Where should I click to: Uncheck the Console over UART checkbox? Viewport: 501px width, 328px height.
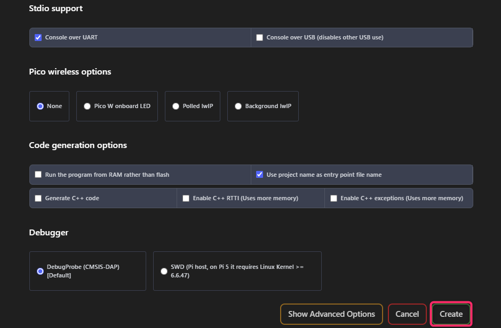pos(38,38)
